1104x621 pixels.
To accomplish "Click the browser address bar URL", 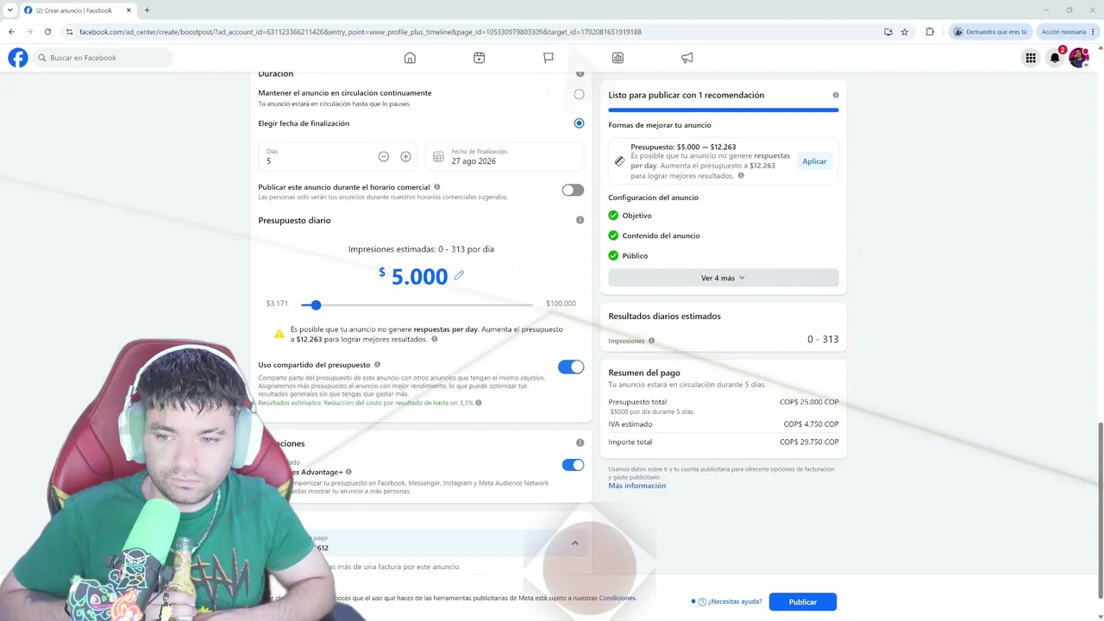I will (361, 32).
